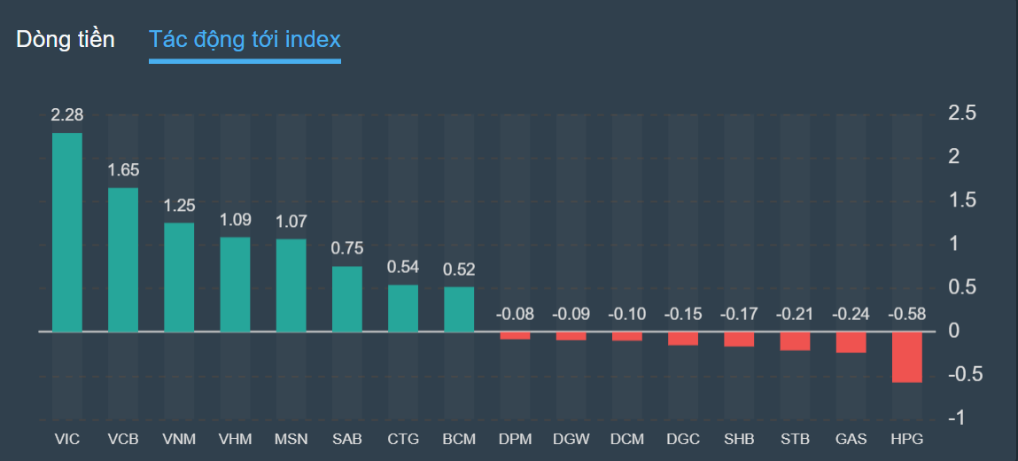The image size is (1018, 461).
Task: Click the green VIC bar
Action: point(67,232)
